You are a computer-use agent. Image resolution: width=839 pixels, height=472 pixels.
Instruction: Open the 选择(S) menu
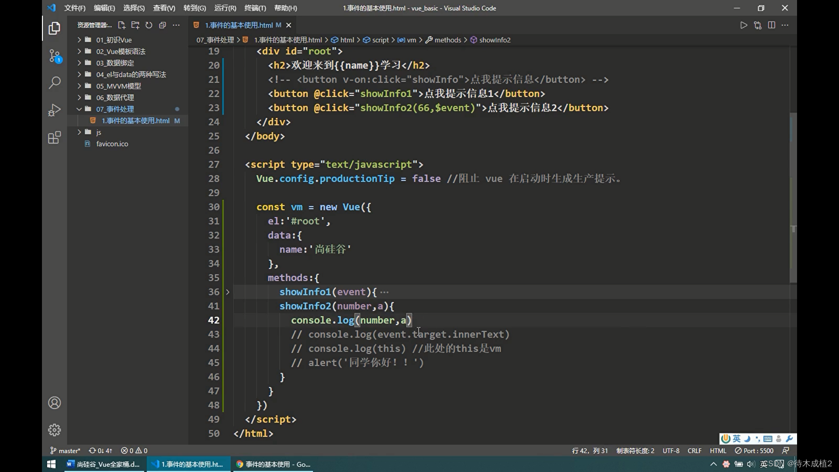point(134,8)
